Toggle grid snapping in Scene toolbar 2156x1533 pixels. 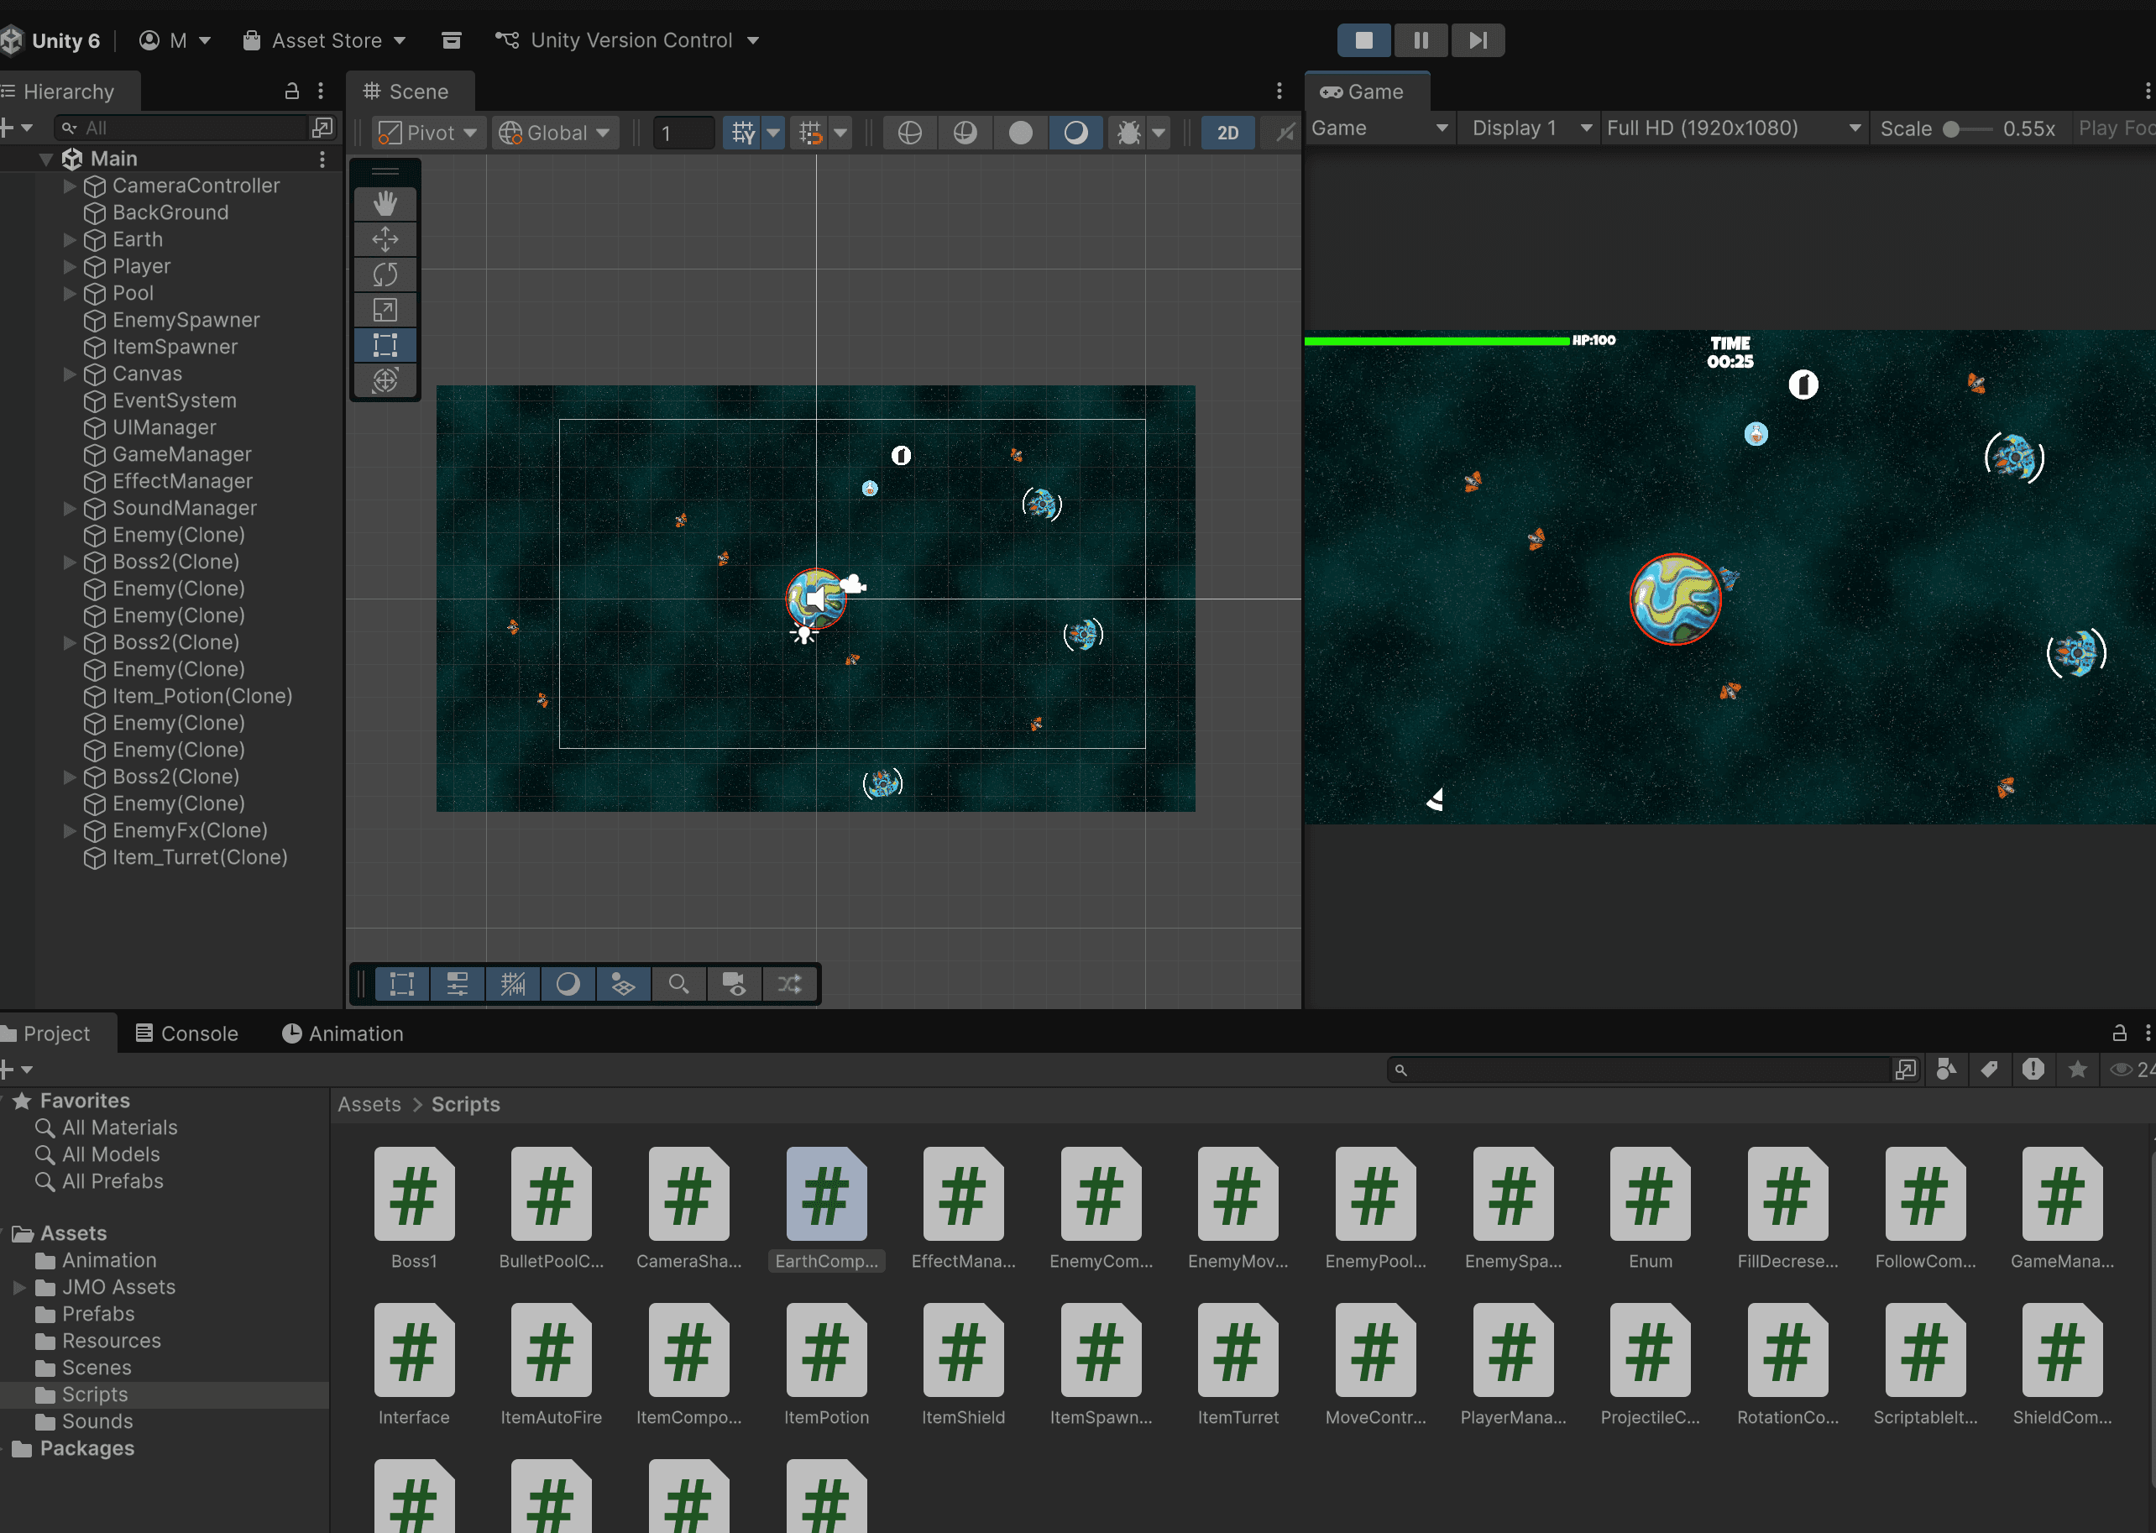[810, 132]
